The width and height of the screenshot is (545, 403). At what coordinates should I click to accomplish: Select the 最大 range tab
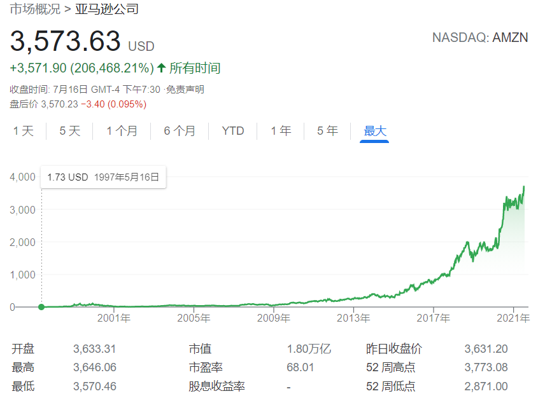tap(374, 131)
